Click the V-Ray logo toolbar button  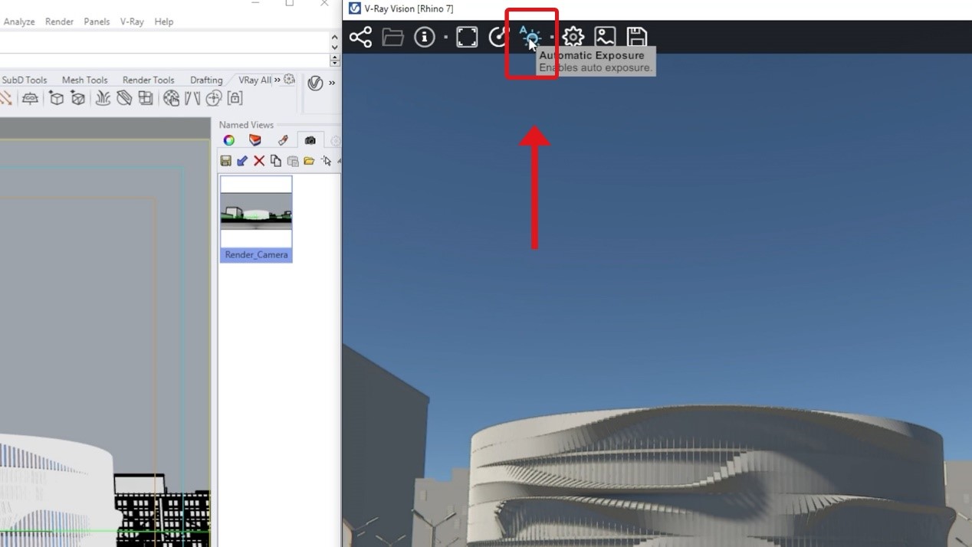(315, 83)
